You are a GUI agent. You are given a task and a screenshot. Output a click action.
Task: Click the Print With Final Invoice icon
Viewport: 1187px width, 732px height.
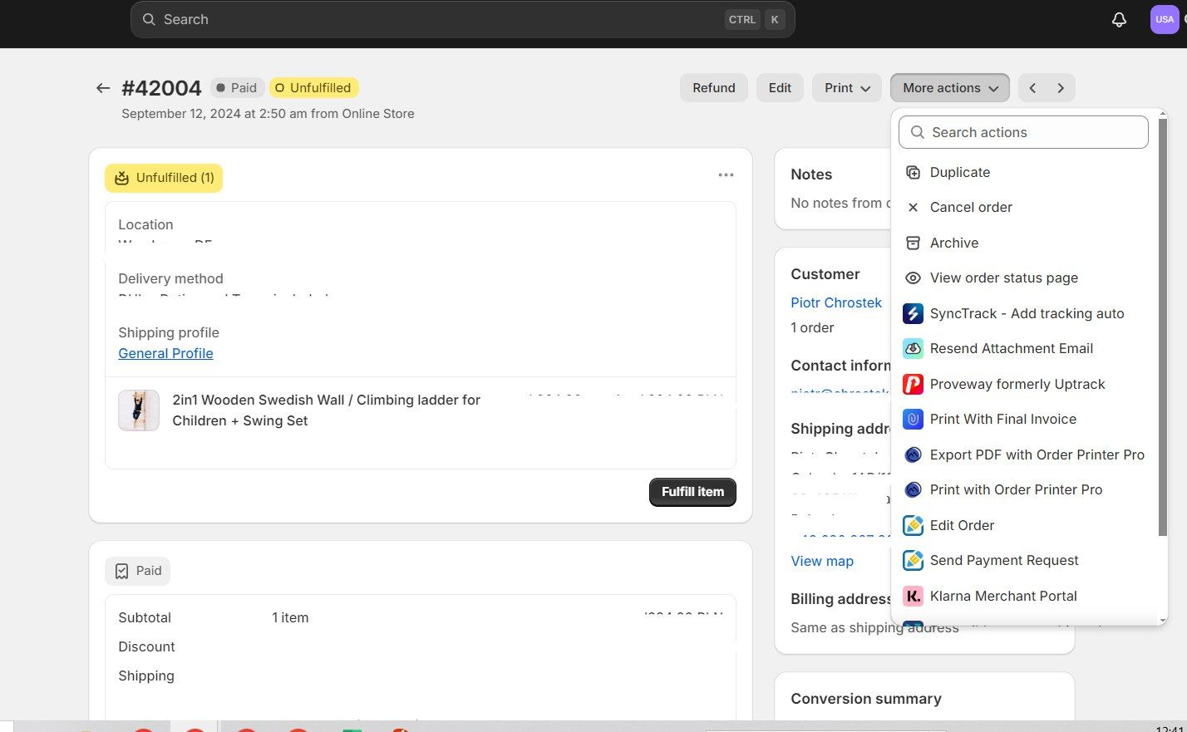click(913, 420)
